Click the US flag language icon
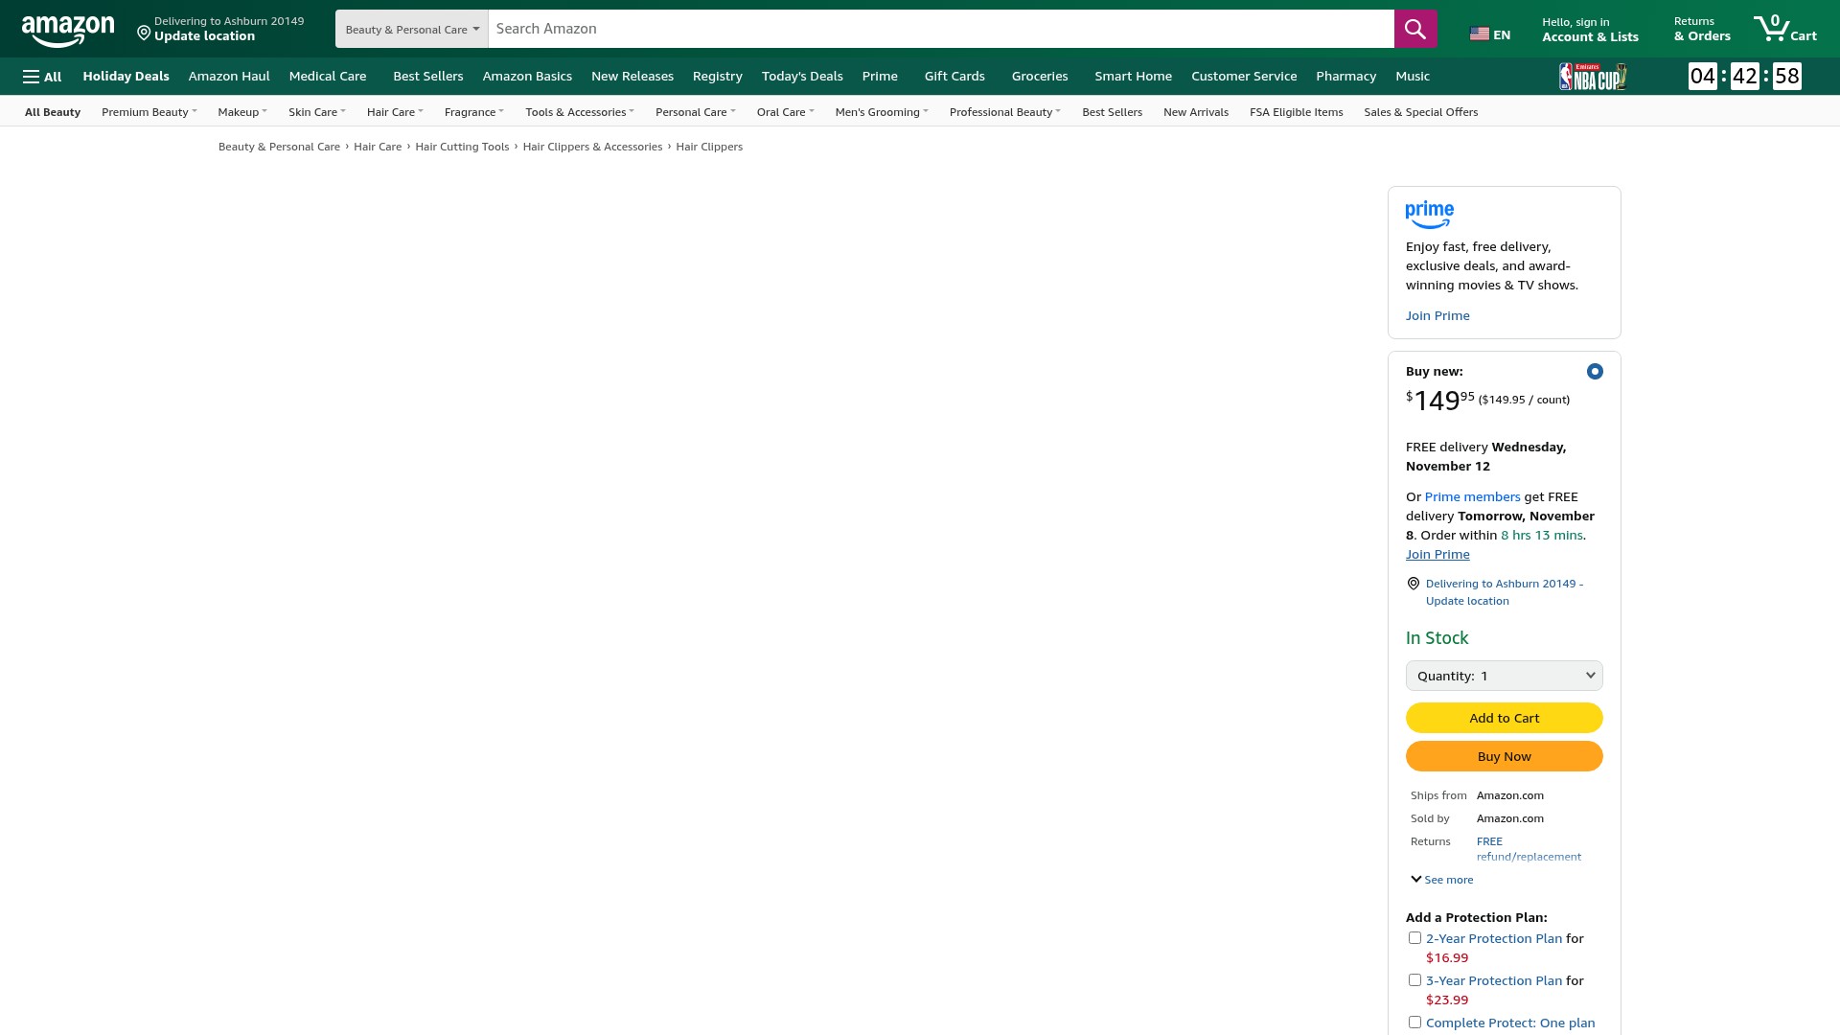 pyautogui.click(x=1479, y=34)
